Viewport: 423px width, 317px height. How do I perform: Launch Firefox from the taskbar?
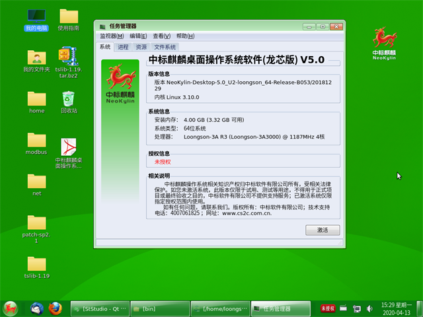point(56,308)
